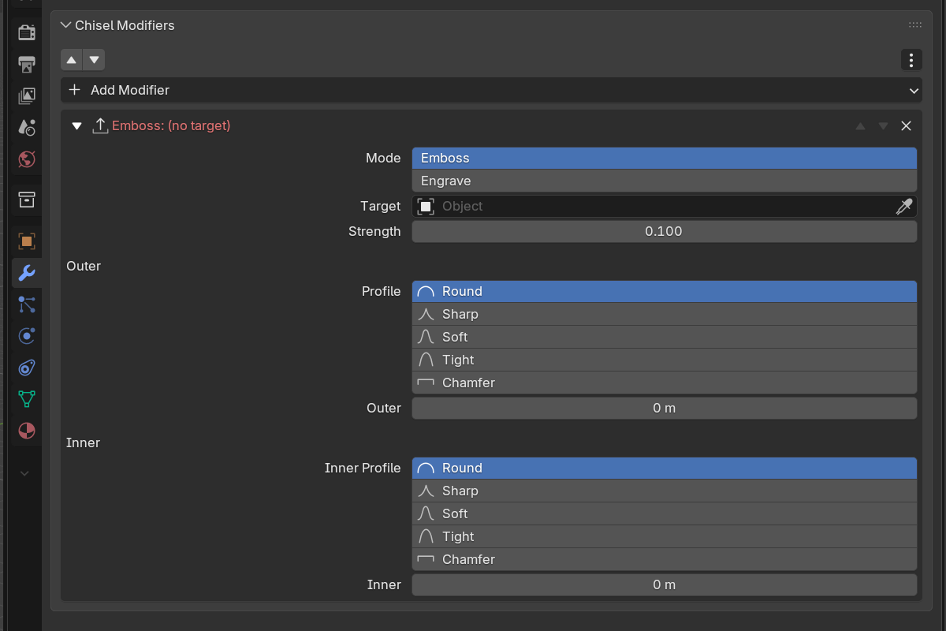946x631 pixels.
Task: Open the World properties tab
Action: pyautogui.click(x=27, y=159)
